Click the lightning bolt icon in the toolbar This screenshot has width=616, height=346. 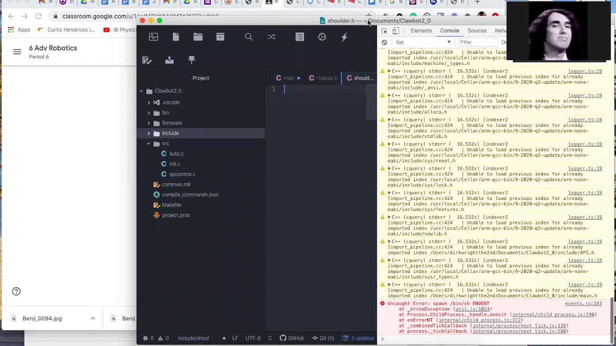point(344,37)
